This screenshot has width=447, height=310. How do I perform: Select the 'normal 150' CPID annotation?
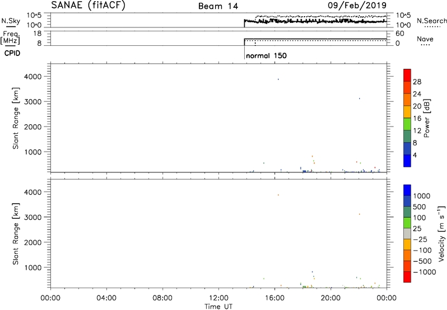coord(267,55)
